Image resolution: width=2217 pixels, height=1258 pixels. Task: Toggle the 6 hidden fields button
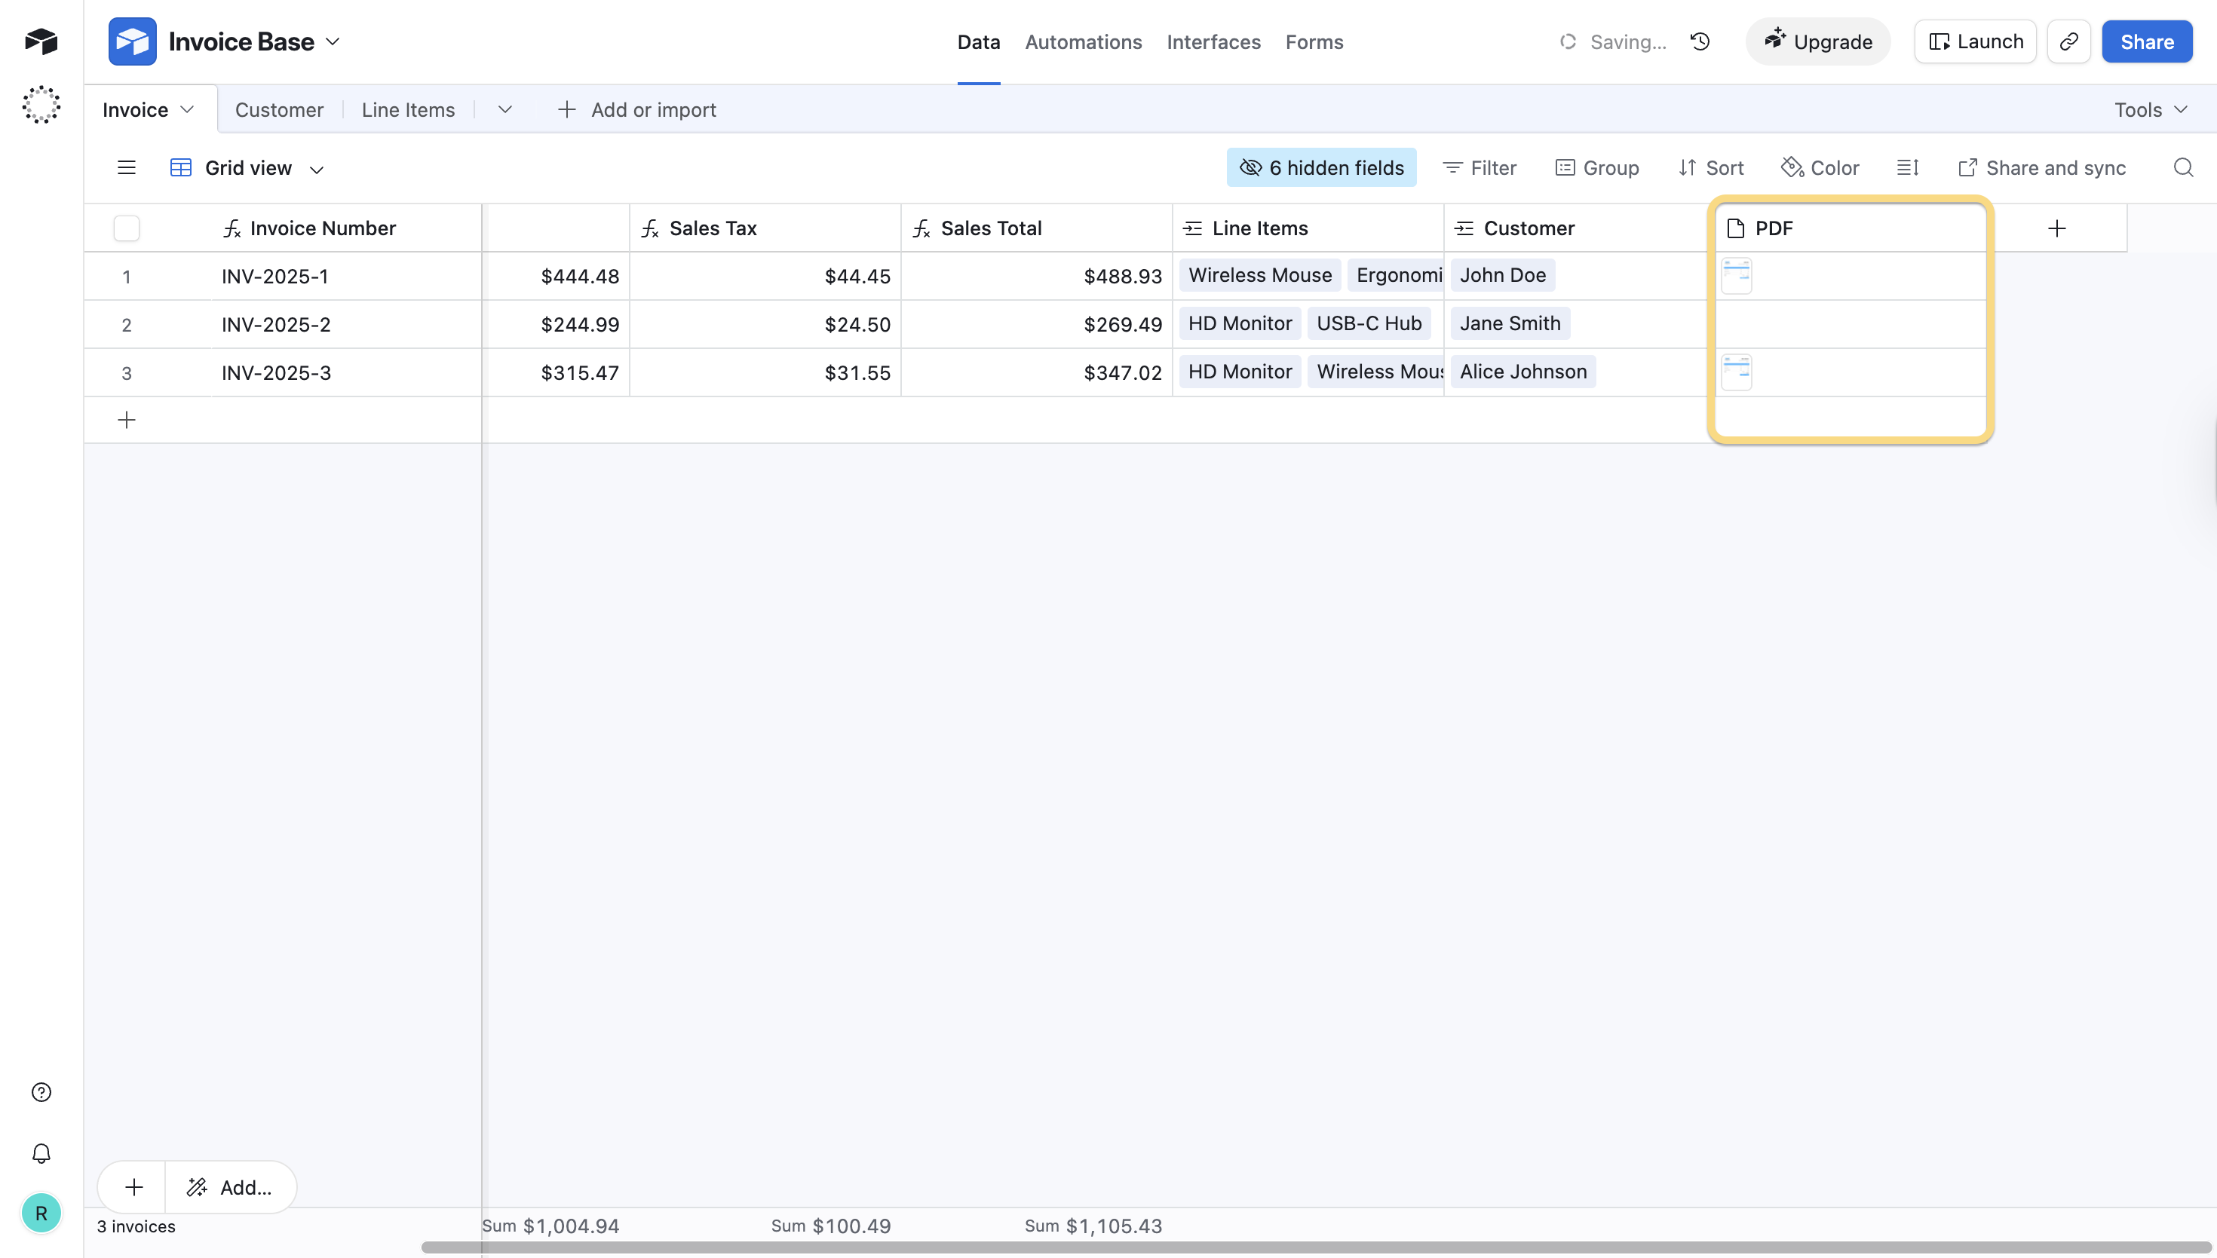point(1320,167)
